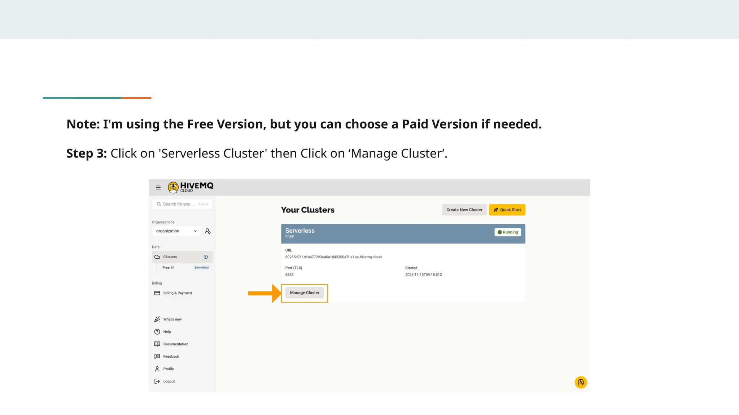Click the manage organization user icon
Image resolution: width=739 pixels, height=415 pixels.
click(207, 231)
